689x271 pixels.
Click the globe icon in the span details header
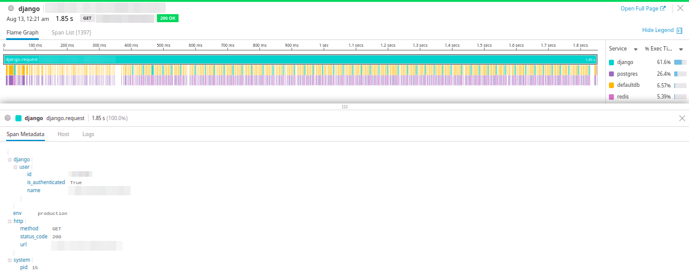coord(8,118)
